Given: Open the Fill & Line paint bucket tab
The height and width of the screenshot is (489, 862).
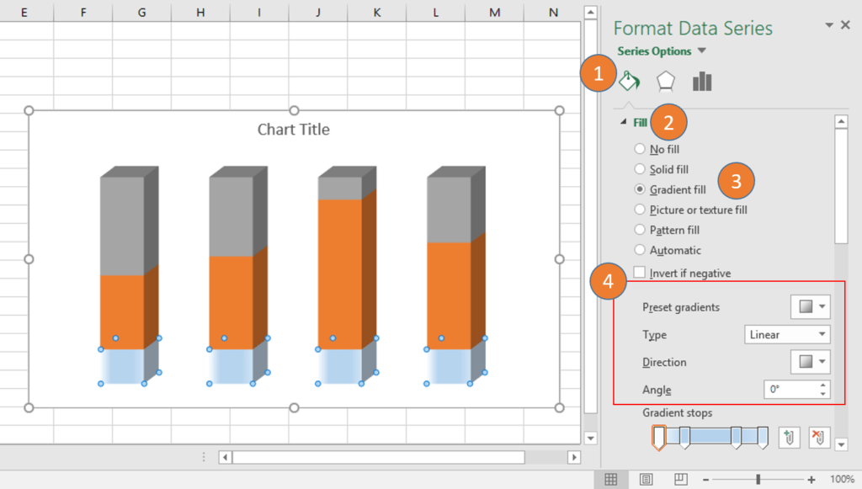Looking at the screenshot, I should click(629, 82).
